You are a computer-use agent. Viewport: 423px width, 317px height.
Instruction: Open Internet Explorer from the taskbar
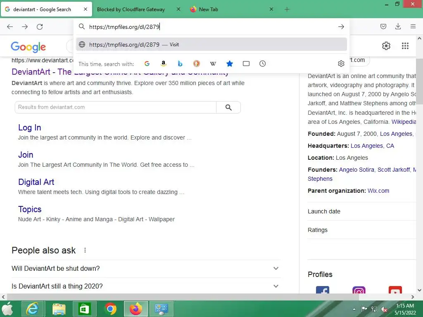click(32, 309)
